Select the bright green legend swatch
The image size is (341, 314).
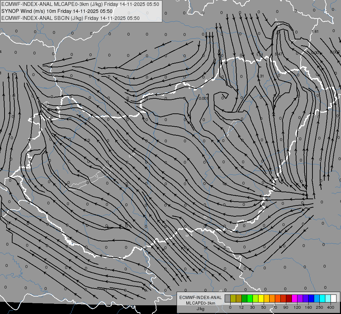250,298
